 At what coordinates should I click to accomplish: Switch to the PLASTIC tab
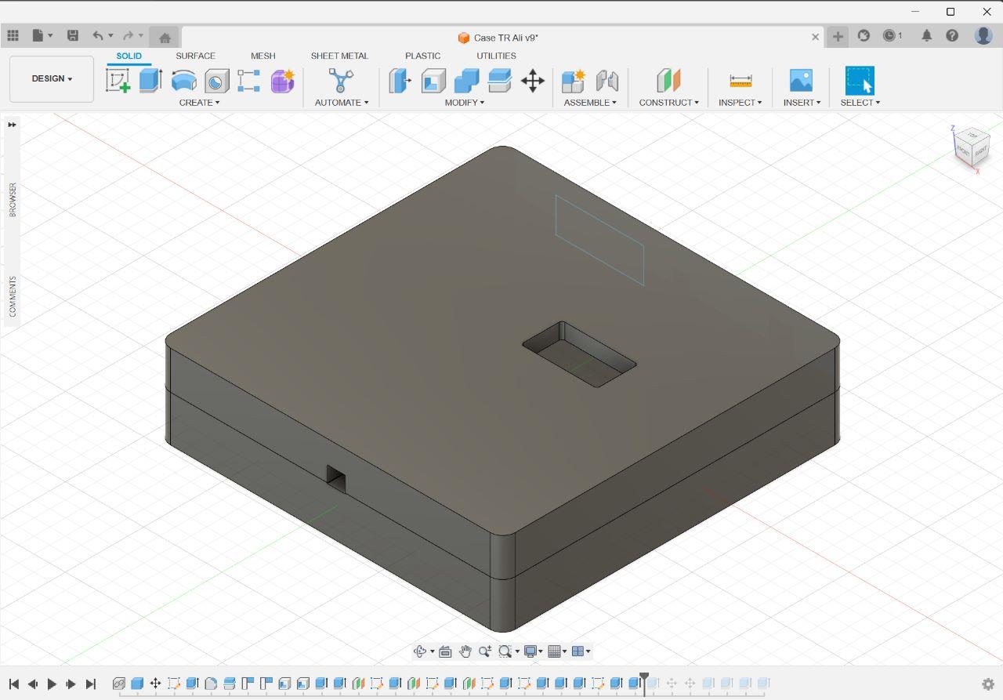[x=422, y=56]
